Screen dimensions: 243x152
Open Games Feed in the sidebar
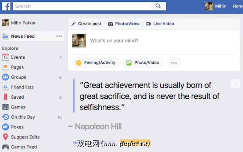pyautogui.click(x=24, y=147)
